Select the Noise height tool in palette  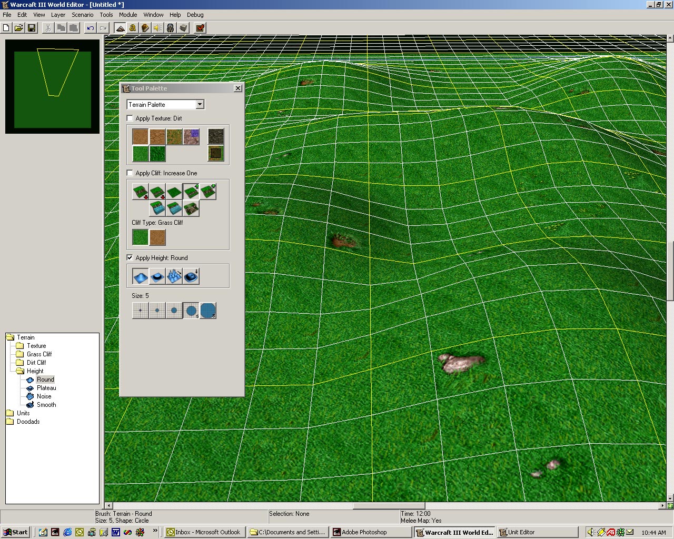(x=174, y=276)
